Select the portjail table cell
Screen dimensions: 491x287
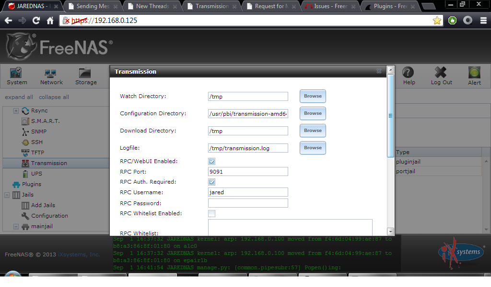pos(438,171)
